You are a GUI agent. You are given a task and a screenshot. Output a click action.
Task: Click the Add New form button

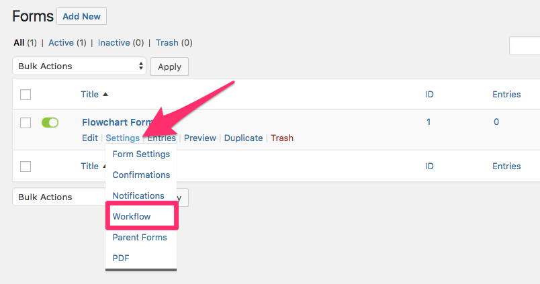(82, 16)
